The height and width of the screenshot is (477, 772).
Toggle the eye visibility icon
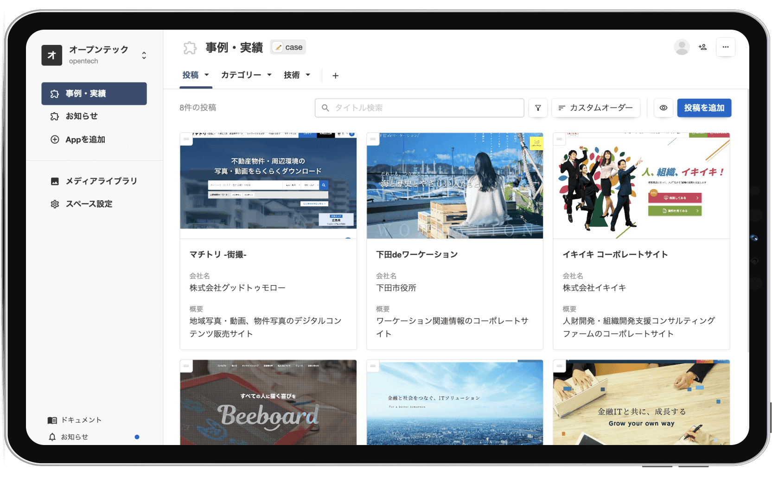[x=664, y=108]
